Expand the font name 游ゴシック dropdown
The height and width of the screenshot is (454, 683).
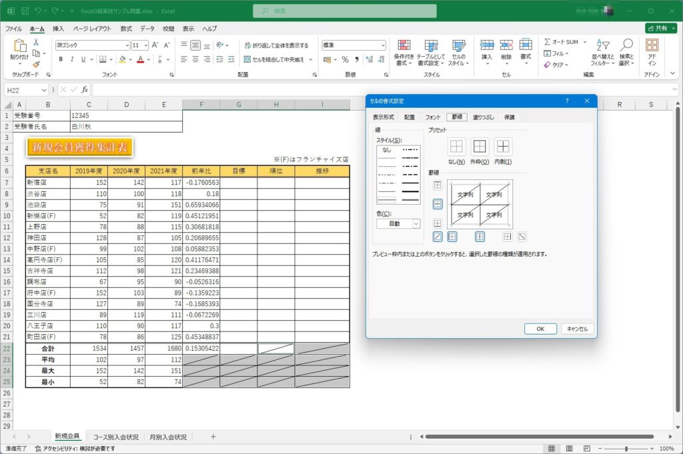127,45
